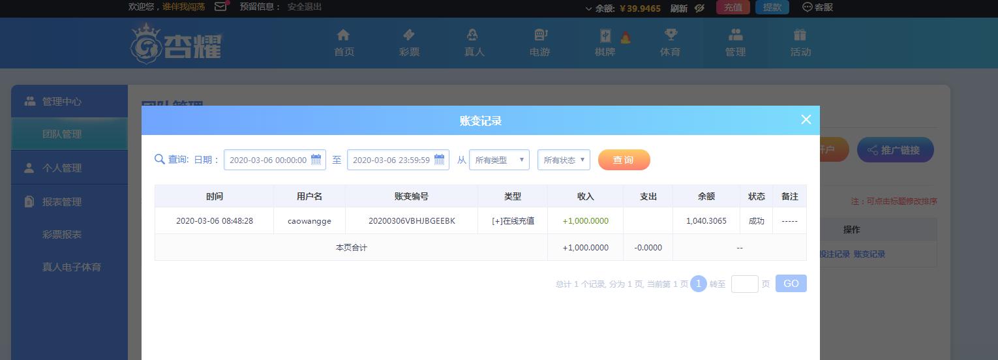Open calendar for end date
This screenshot has width=998, height=360.
click(440, 159)
